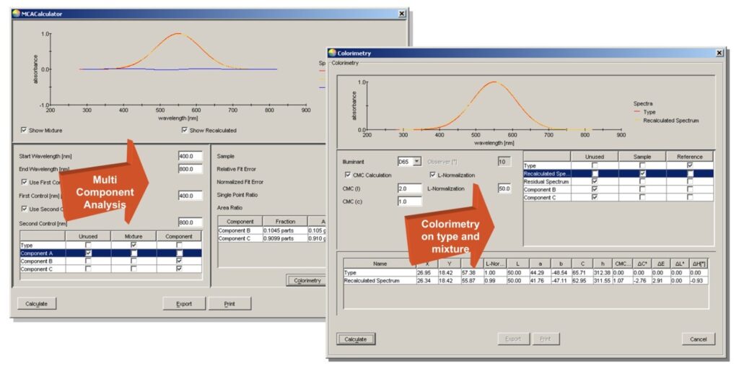Uncheck Unused for Component B in Colorimetry

(595, 189)
